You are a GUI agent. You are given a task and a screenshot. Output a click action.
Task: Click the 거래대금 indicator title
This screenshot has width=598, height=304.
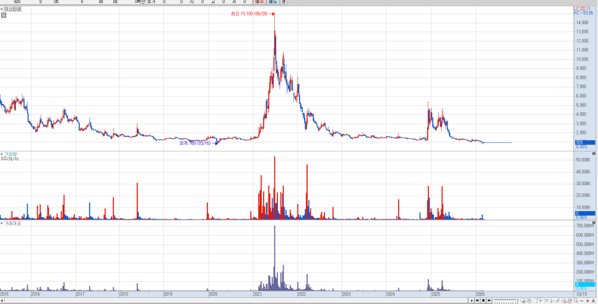(12, 223)
